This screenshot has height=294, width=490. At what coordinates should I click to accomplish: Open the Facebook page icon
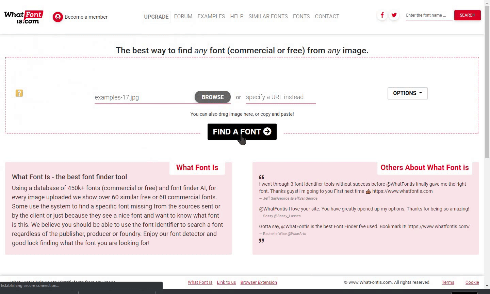pyautogui.click(x=382, y=15)
